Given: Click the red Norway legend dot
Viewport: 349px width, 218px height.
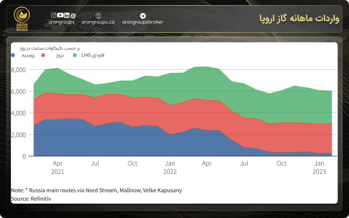Looking at the screenshot, I should click(43, 55).
